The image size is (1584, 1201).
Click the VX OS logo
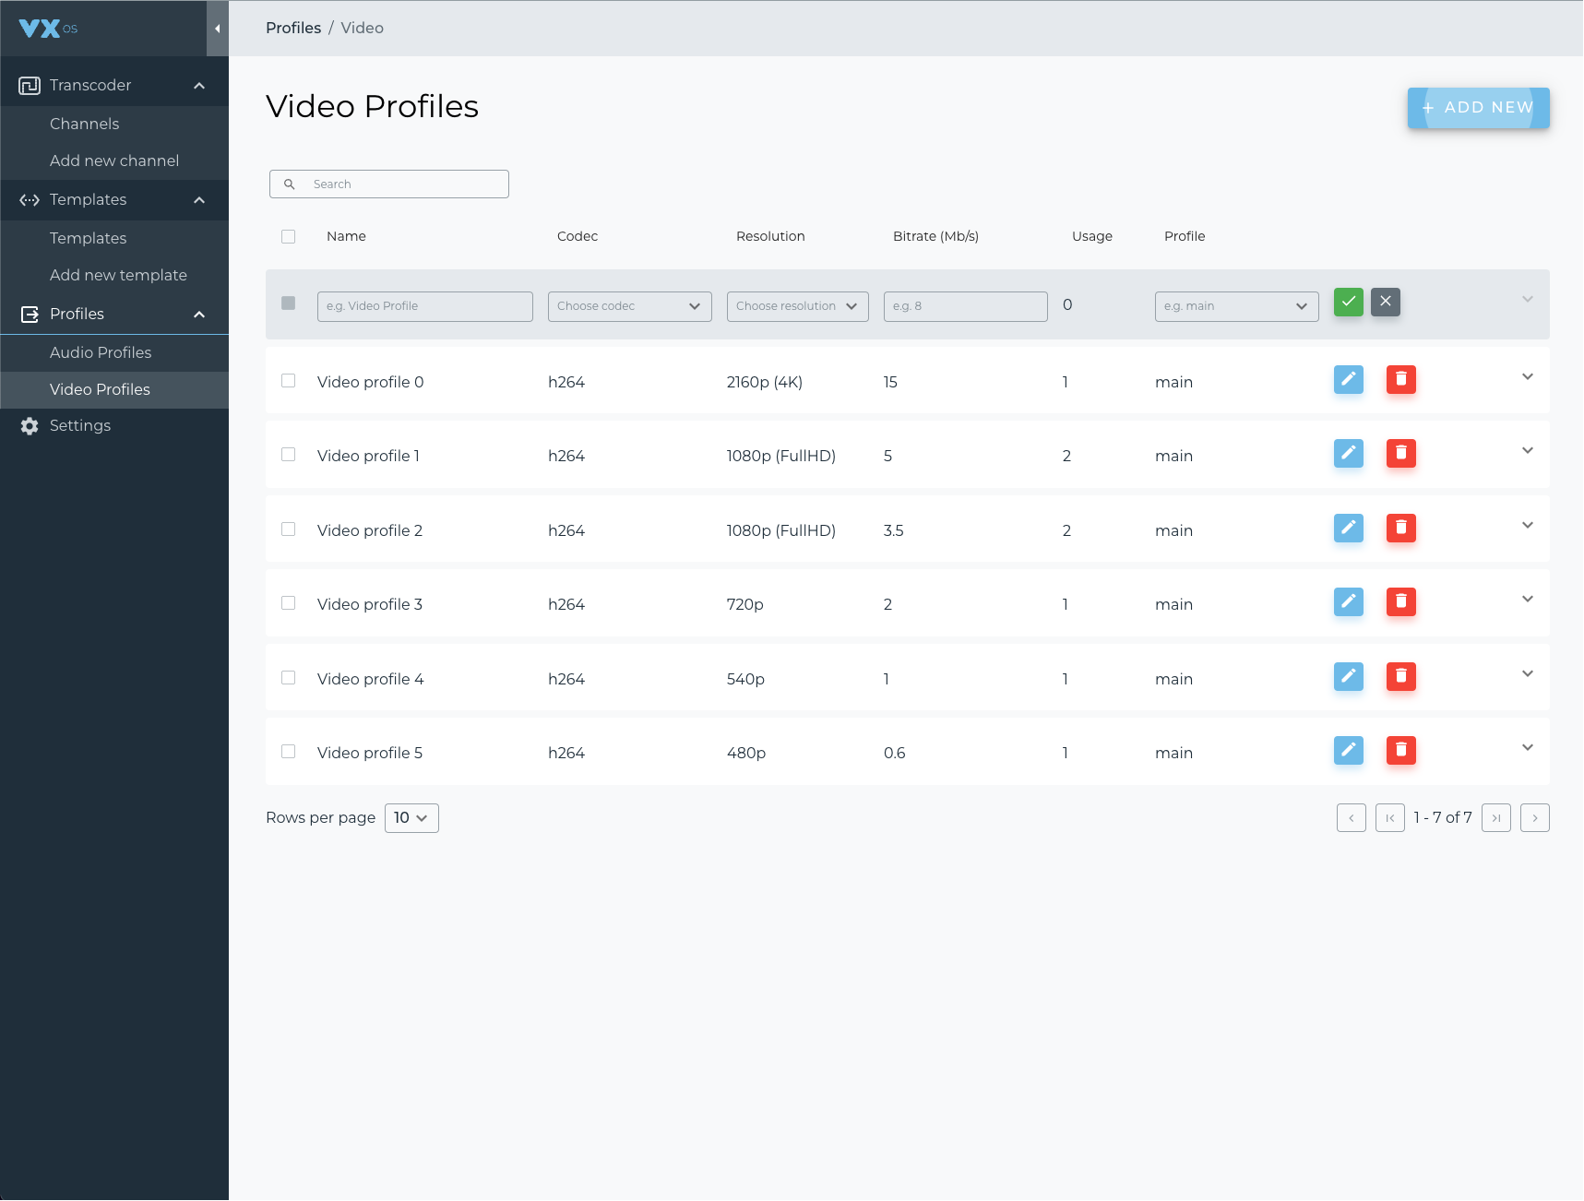tap(48, 29)
